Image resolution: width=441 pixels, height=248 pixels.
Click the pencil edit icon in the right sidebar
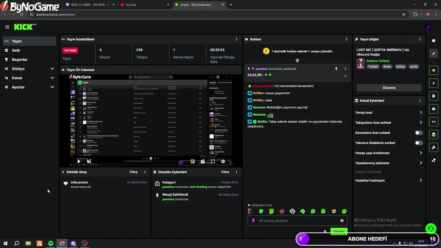point(433,54)
